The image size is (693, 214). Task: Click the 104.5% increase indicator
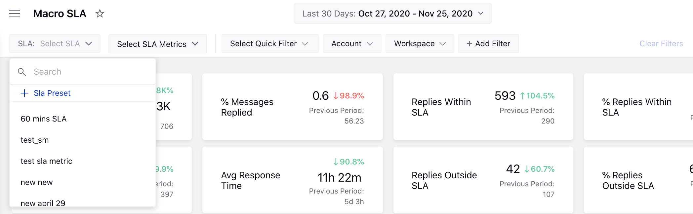tap(537, 96)
